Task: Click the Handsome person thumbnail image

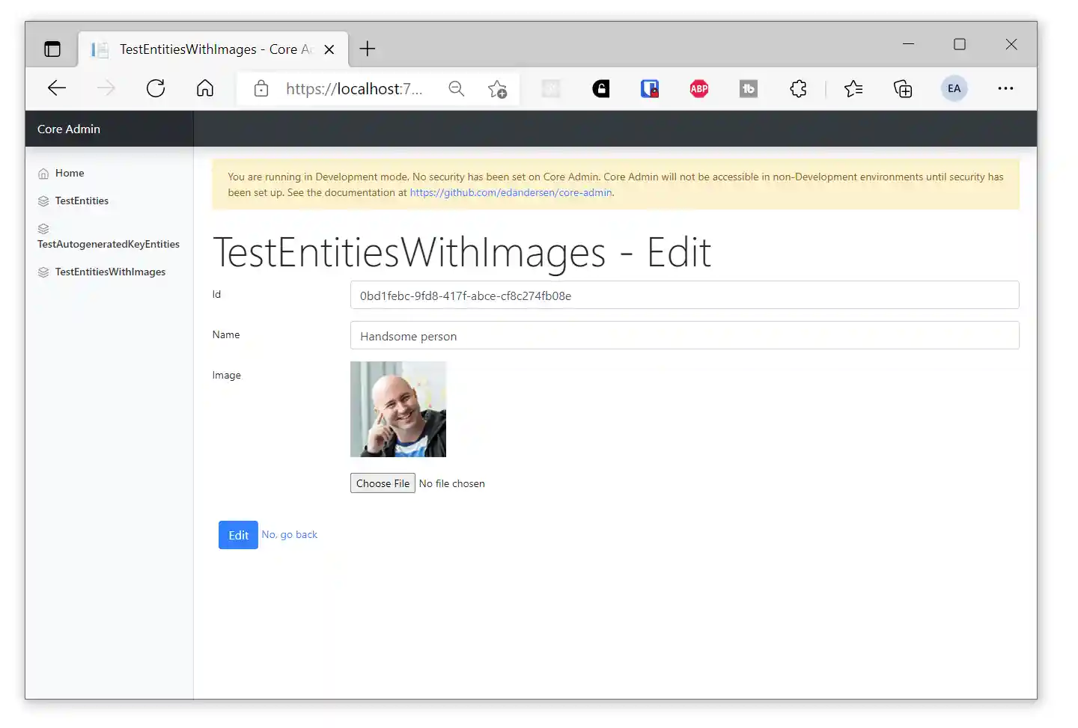Action: point(398,409)
